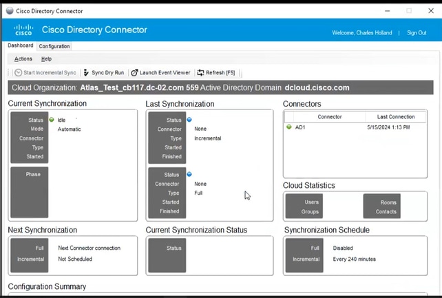The image size is (442, 298).
Task: Click the Launch Event Viewer icon
Action: click(x=134, y=73)
